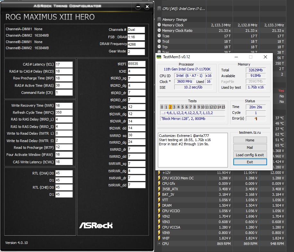This screenshot has width=294, height=252.
Task: Click the RAS# Active Time (tRAS) field
Action: (64, 85)
